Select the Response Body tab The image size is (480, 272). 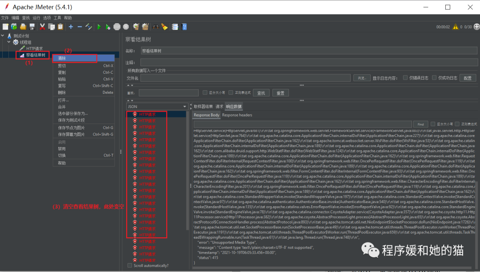[207, 115]
